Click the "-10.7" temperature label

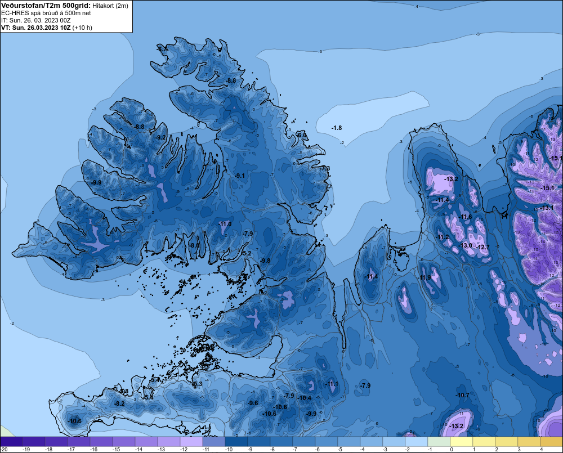462,395
